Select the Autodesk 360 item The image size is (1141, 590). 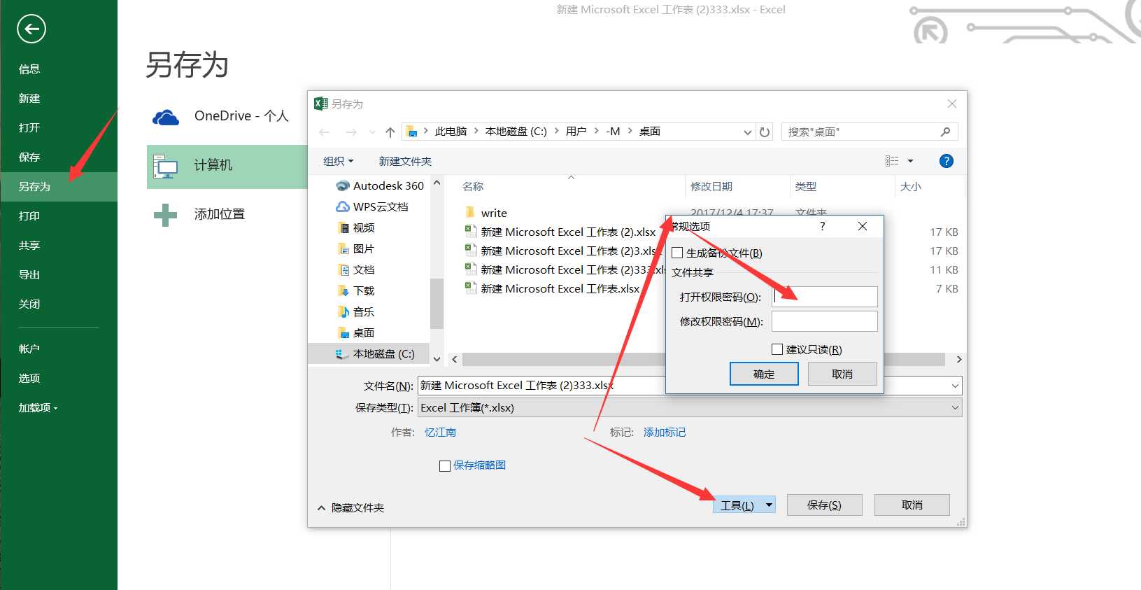pyautogui.click(x=381, y=185)
